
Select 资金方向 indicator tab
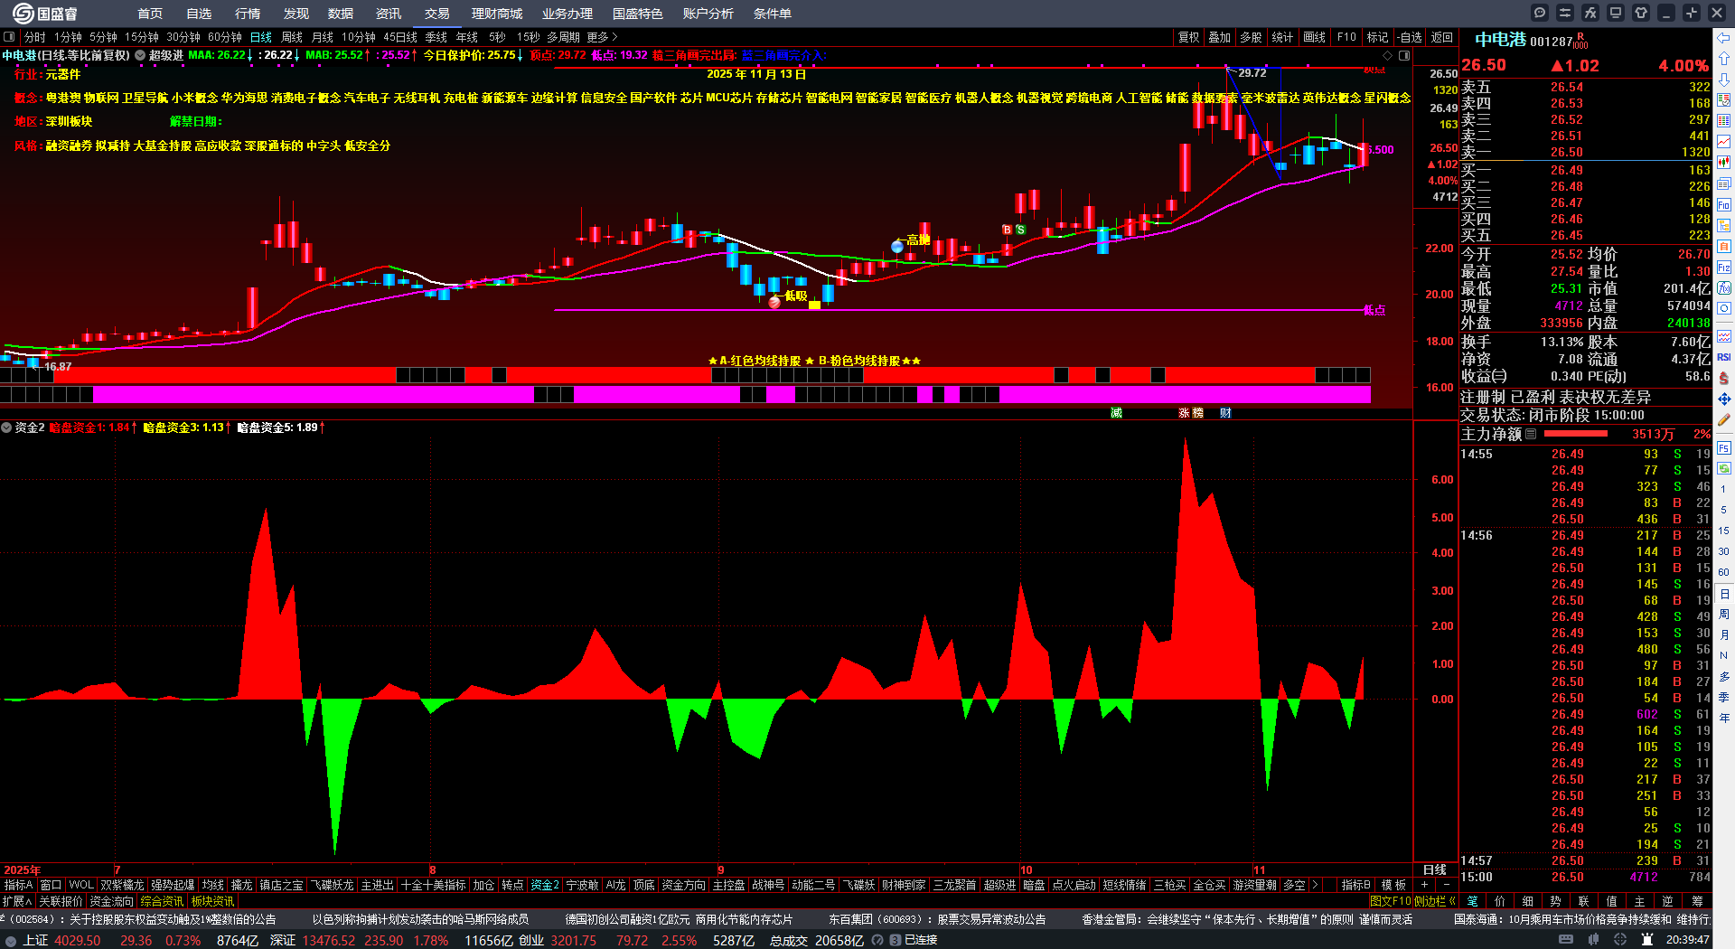(684, 885)
